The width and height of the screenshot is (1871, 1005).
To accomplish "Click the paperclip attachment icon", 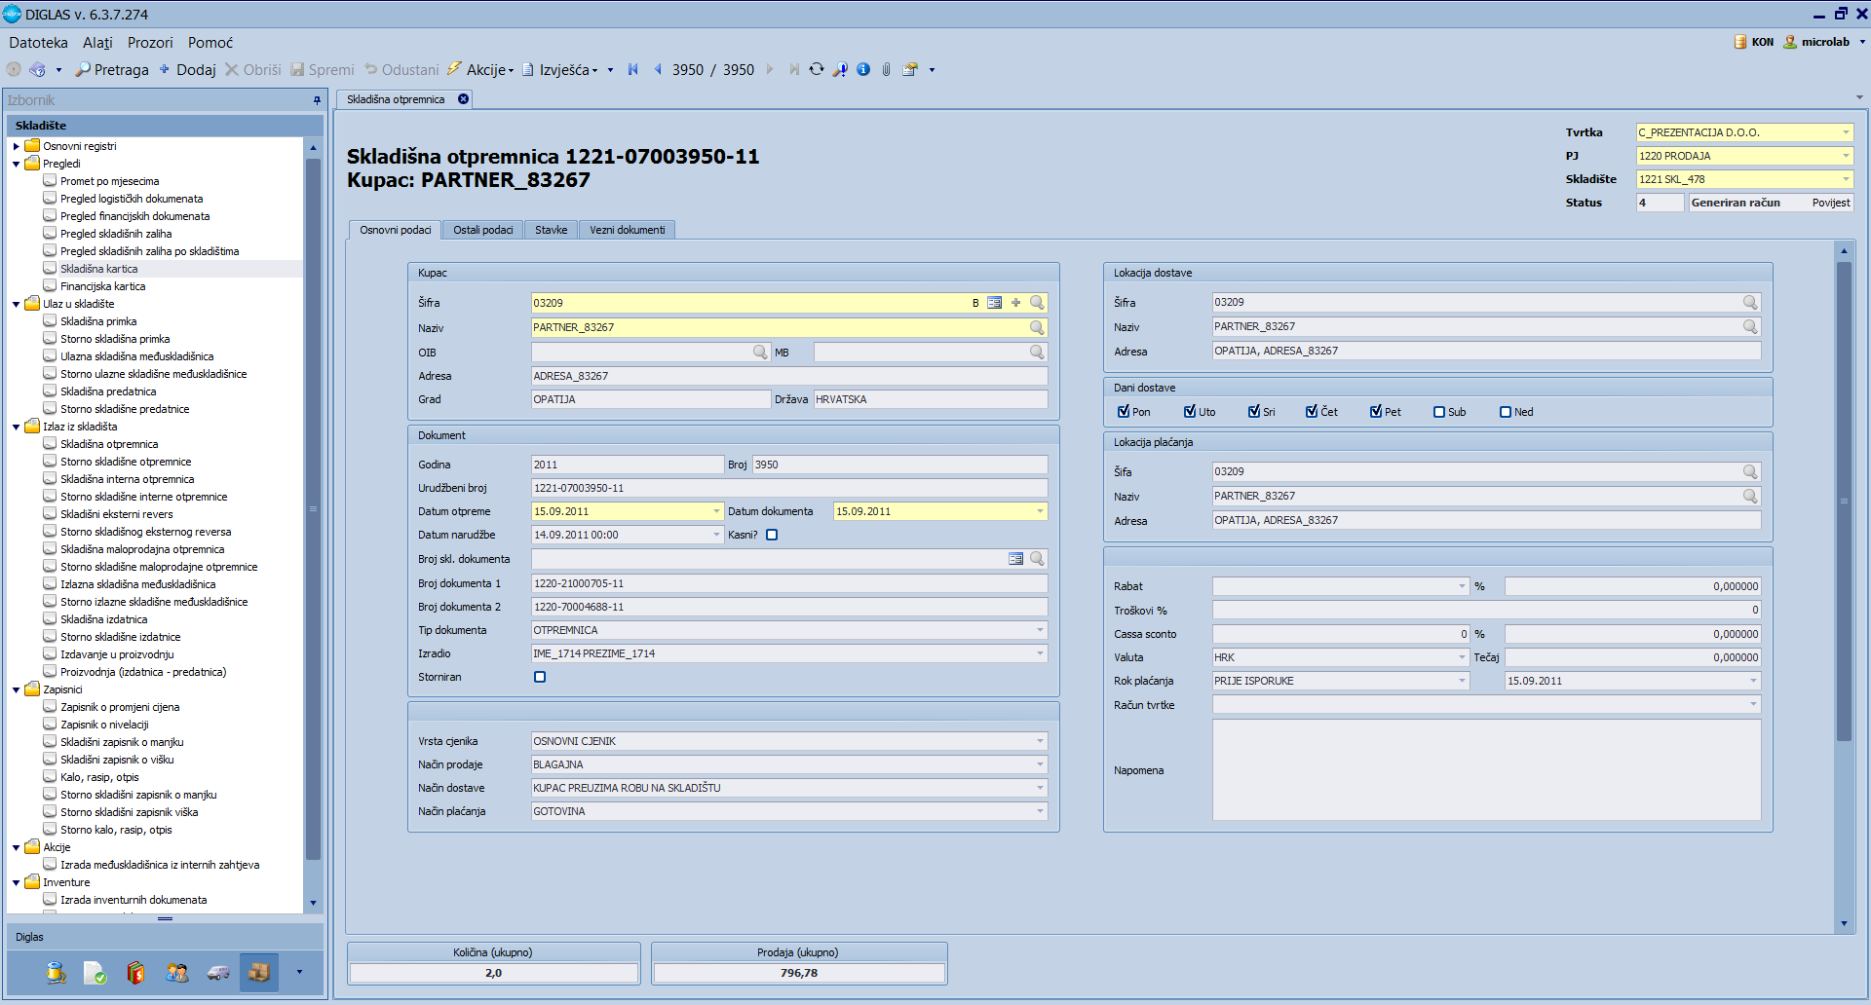I will click(x=886, y=69).
